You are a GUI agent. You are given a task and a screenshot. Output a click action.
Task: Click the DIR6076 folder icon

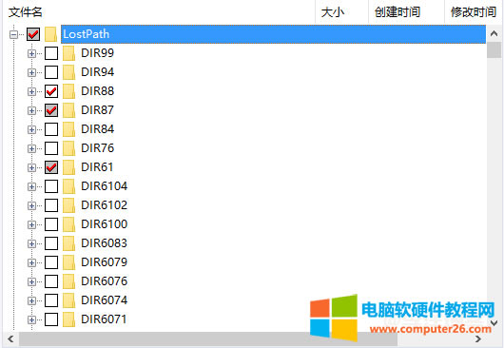coord(68,281)
